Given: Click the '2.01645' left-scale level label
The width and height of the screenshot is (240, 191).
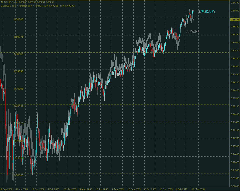Looking at the screenshot, I should pyautogui.click(x=19, y=158).
